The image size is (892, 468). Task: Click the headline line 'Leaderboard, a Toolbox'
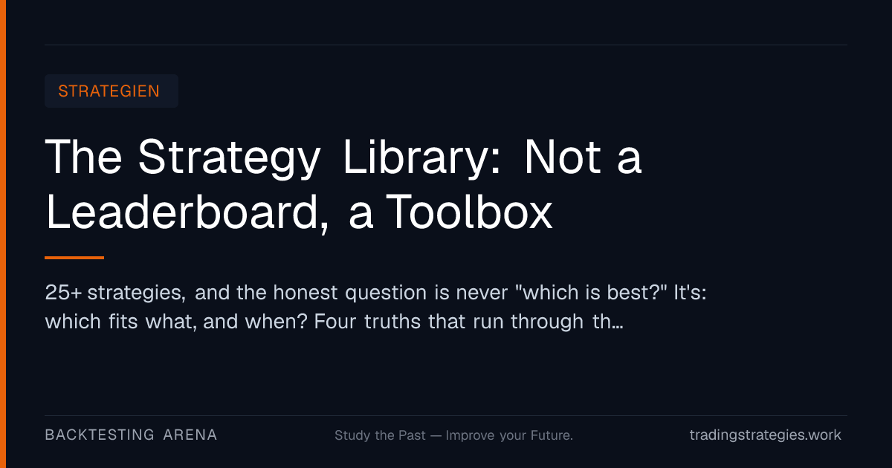299,211
